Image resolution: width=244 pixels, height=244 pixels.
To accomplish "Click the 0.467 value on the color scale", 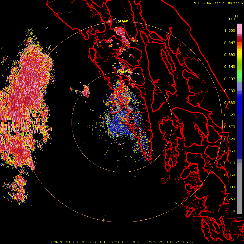I will (230, 151).
